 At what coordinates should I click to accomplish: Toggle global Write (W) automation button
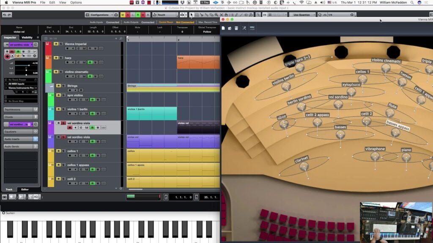[143, 15]
